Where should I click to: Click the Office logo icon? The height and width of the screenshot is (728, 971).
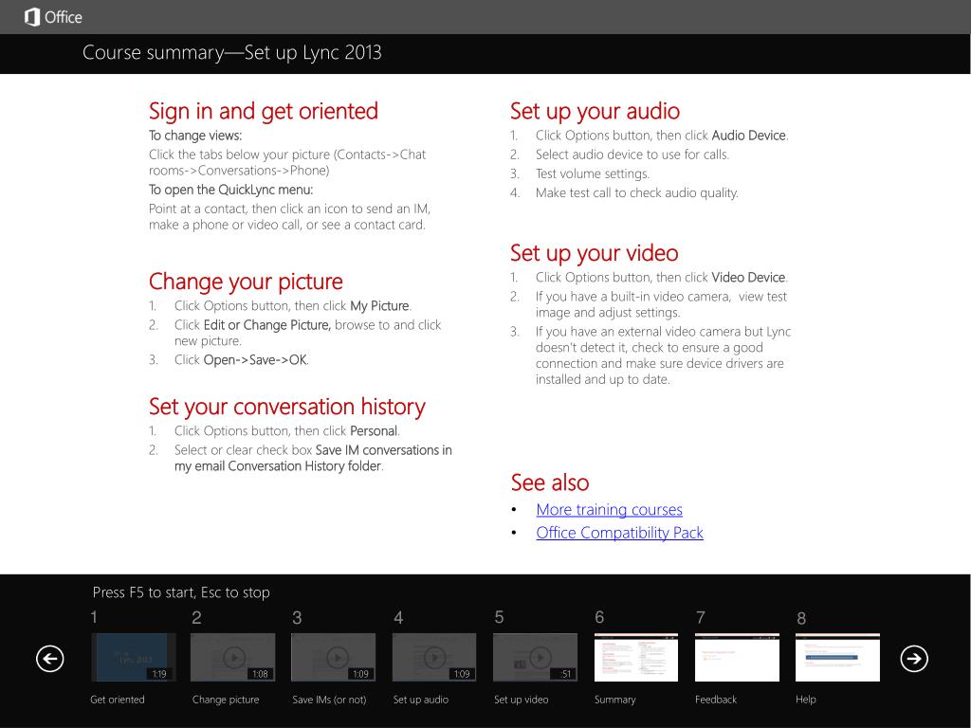31,17
